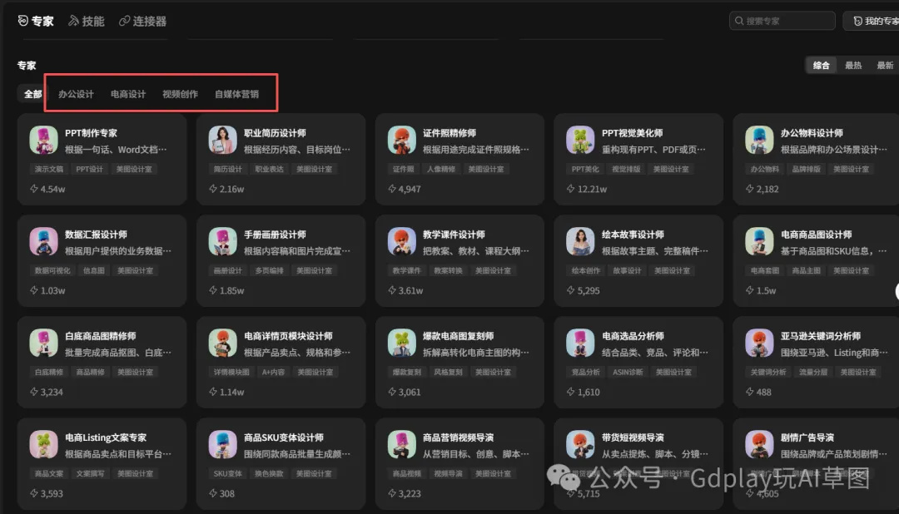Click the PPT制作专家 avatar icon
This screenshot has height=514, width=899.
coord(43,141)
